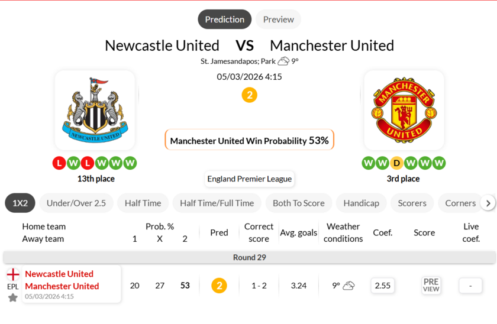
Task: Open the Both To Score tab
Action: click(298, 203)
